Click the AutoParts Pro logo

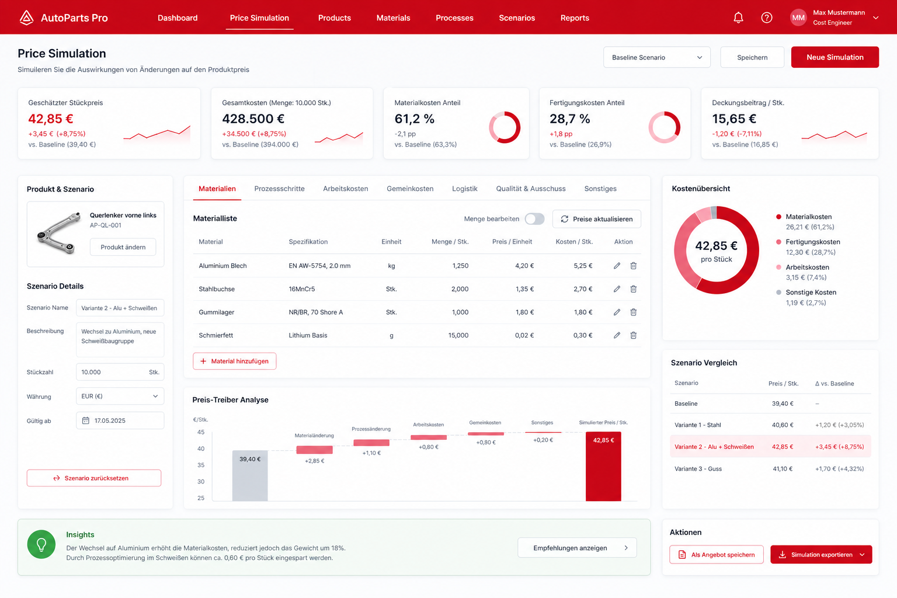pos(63,18)
